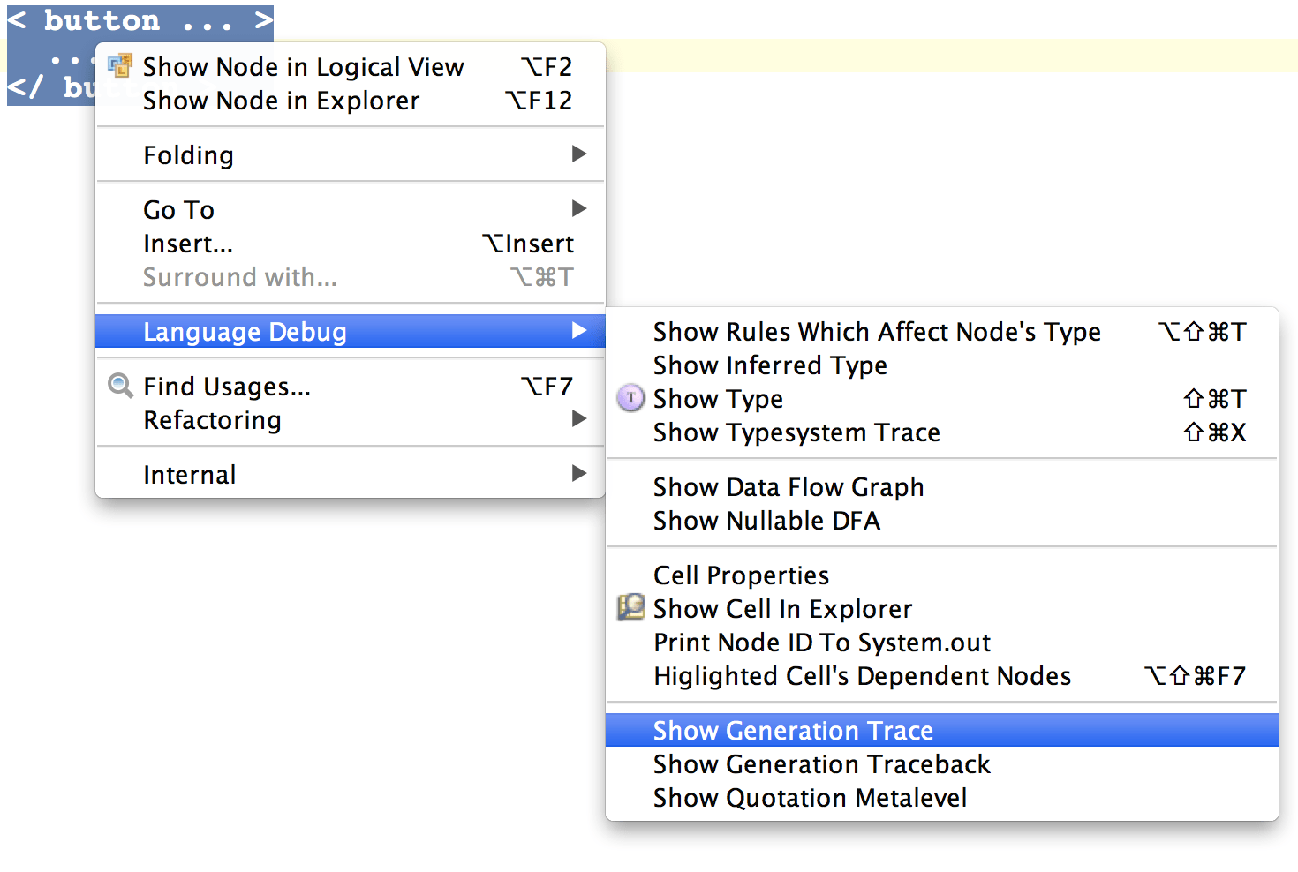Click Show Quotation Metalevel
1298x872 pixels.
[x=810, y=798]
